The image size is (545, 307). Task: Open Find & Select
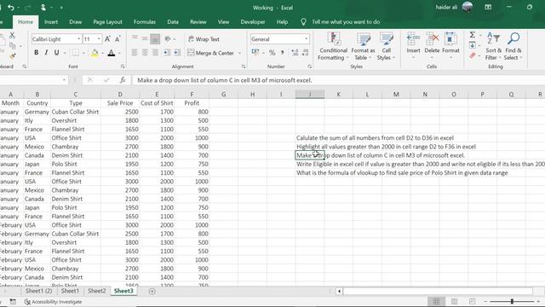pos(513,46)
